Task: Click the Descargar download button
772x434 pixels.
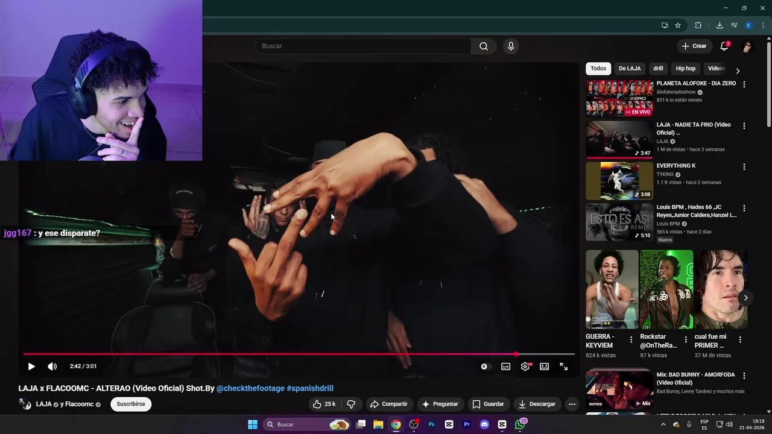Action: (x=537, y=404)
